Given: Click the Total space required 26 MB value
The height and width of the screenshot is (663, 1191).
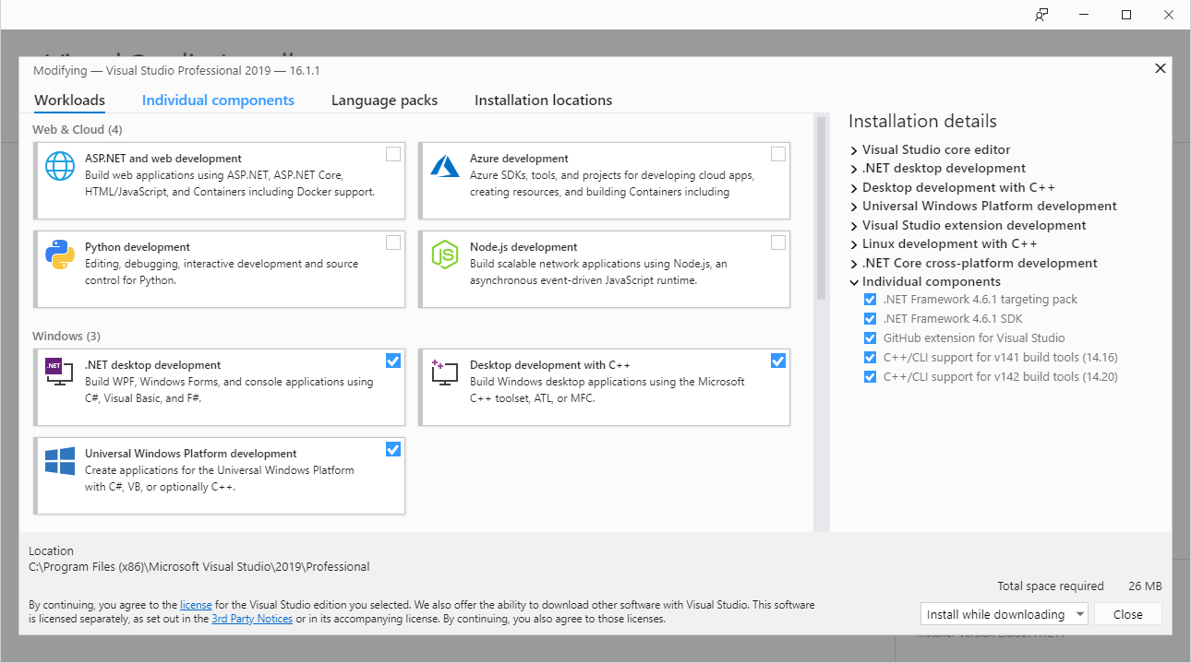Looking at the screenshot, I should (x=1145, y=586).
